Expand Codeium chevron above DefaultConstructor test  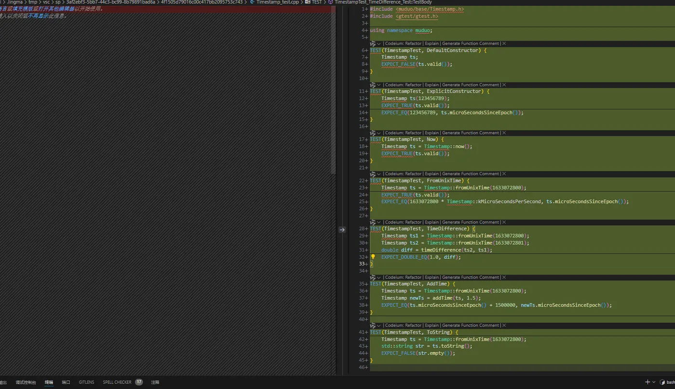379,43
